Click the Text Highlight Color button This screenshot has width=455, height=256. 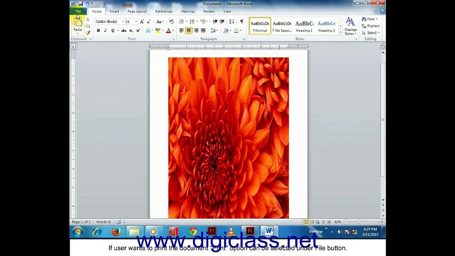coord(158,31)
